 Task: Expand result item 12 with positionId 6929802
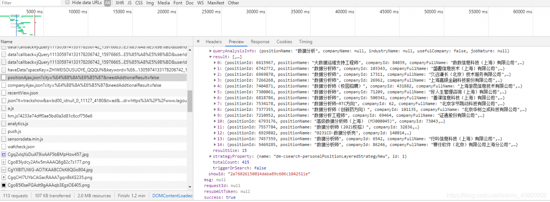click(215, 133)
